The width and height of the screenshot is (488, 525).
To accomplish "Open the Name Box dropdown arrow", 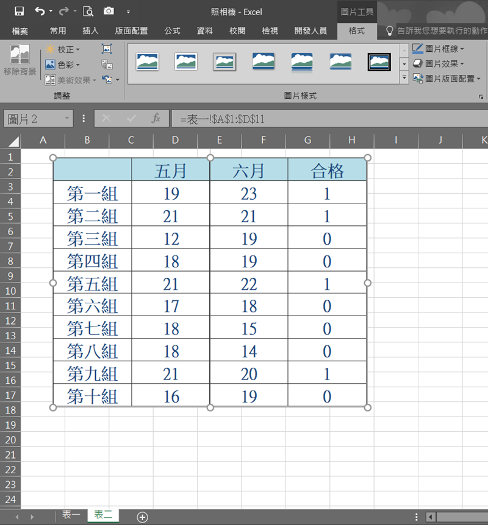I will point(66,118).
